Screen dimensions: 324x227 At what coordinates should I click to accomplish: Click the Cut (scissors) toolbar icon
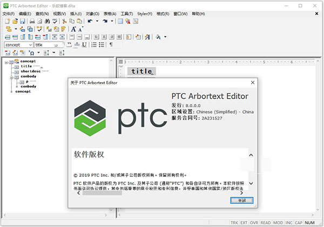point(64,21)
